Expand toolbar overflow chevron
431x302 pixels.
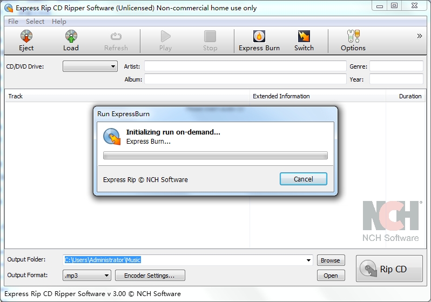(420, 36)
